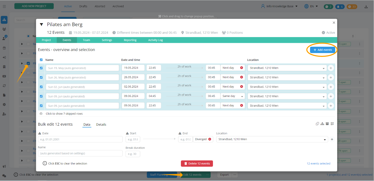Click the copy icon in the bulk edit toolbar

317,124
